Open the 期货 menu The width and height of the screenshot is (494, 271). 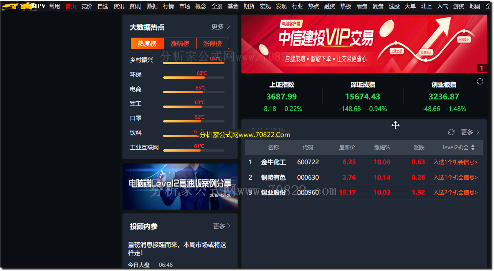(249, 6)
